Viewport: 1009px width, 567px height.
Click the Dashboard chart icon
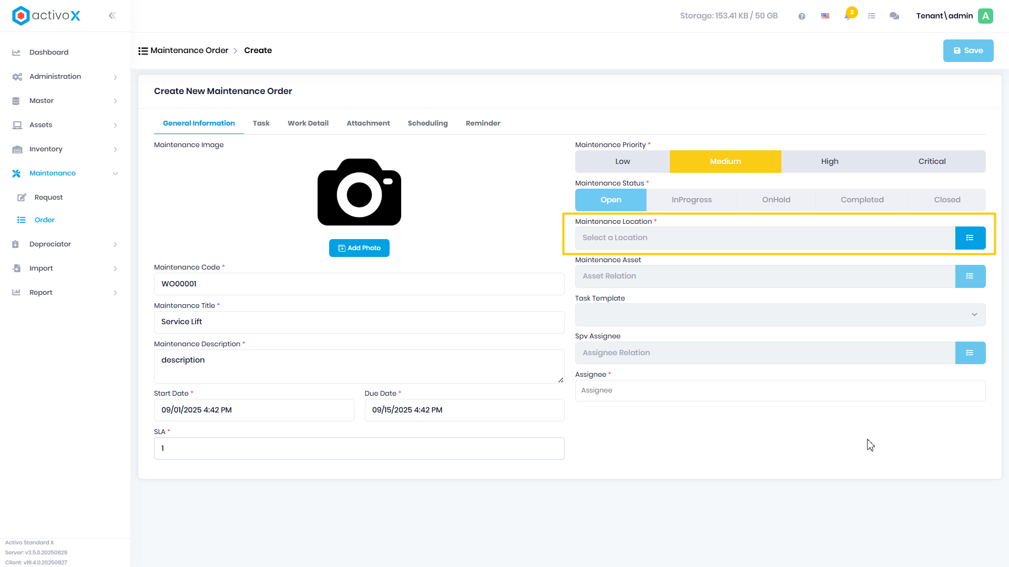click(16, 53)
